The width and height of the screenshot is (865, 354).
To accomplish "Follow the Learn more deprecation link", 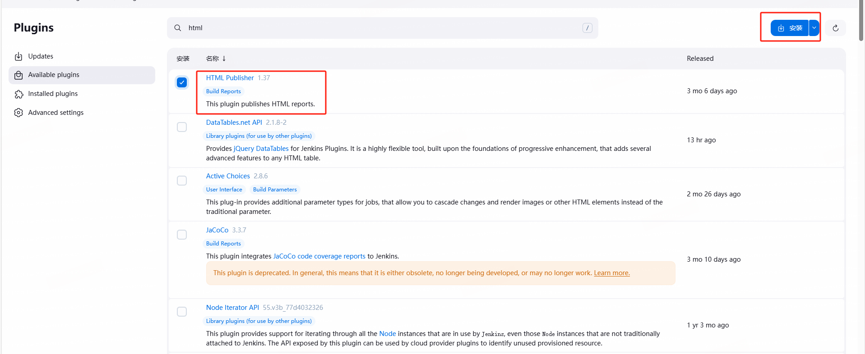I will click(x=611, y=273).
